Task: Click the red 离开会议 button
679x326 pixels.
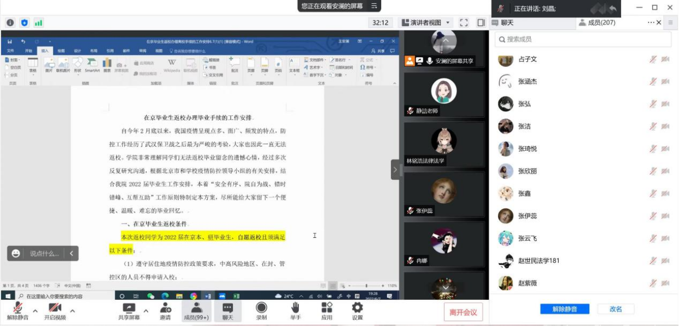Action: pos(463,312)
